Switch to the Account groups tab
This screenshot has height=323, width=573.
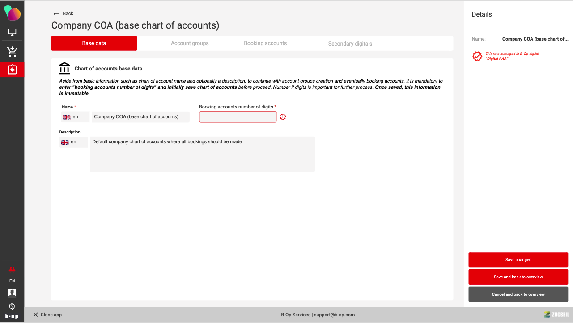click(x=190, y=43)
